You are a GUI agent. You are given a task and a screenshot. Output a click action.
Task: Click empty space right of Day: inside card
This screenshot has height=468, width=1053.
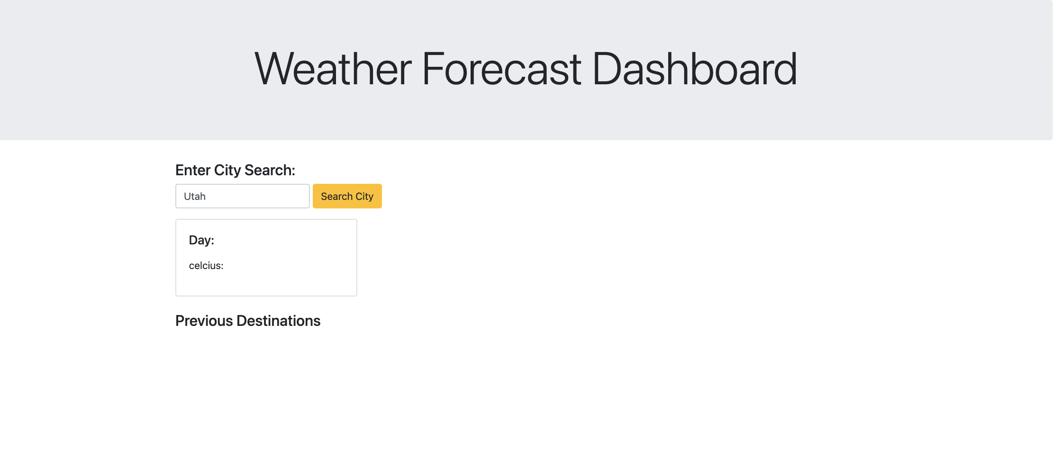click(284, 240)
